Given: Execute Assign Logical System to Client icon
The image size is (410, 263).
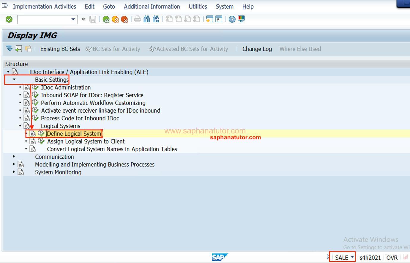Looking at the screenshot, I should click(x=41, y=141).
